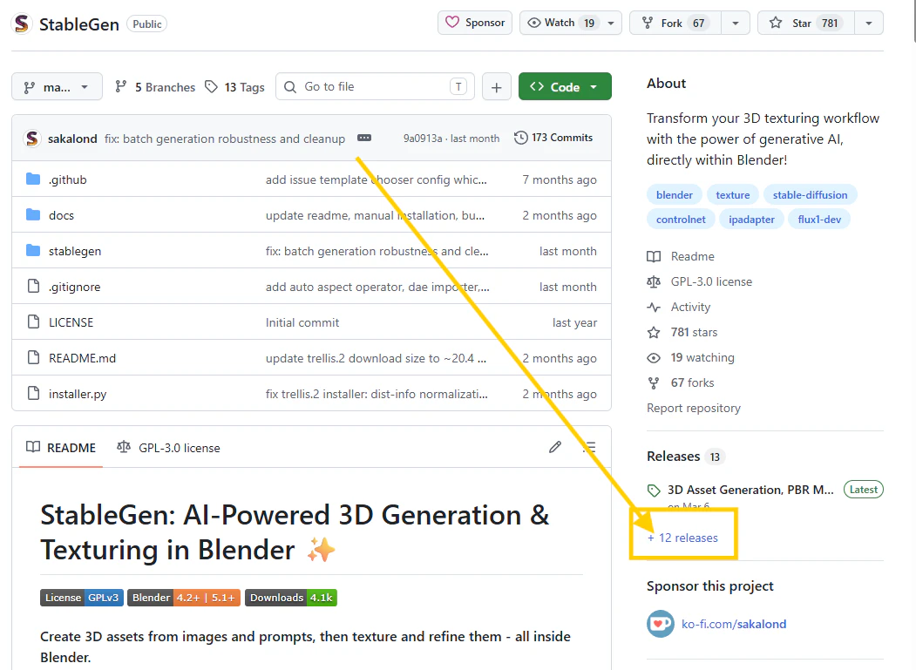The height and width of the screenshot is (670, 916).
Task: Click the add file plus button
Action: [497, 87]
